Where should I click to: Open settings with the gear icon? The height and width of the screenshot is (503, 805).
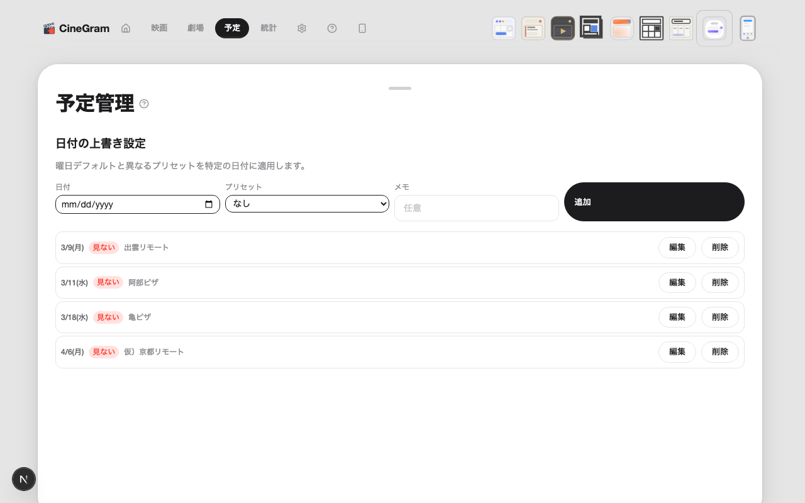coord(302,28)
